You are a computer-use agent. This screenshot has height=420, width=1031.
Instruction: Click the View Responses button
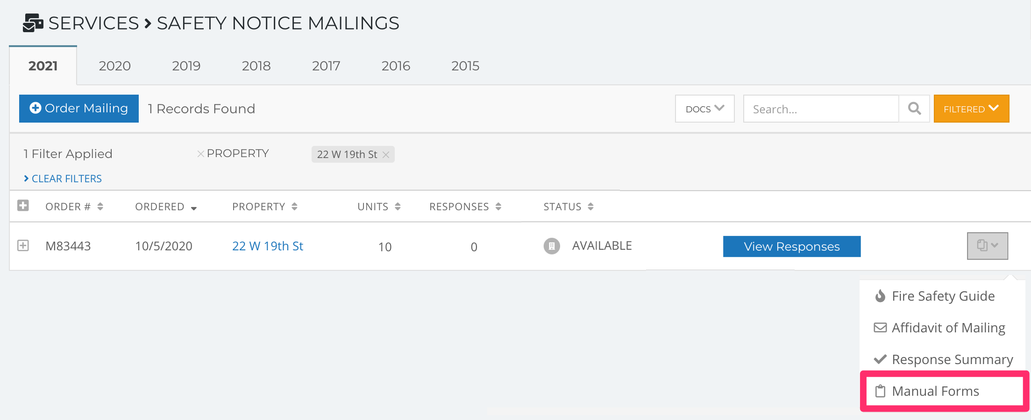click(x=792, y=246)
